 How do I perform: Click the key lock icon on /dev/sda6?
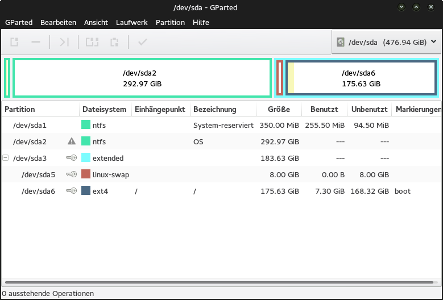click(72, 191)
